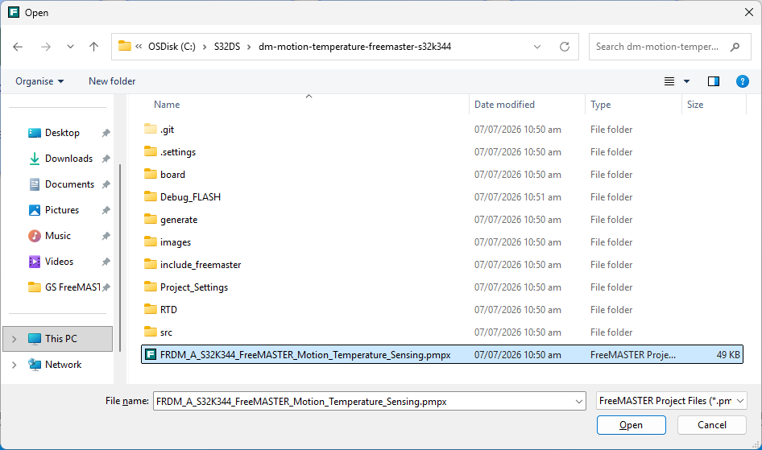The width and height of the screenshot is (762, 450).
Task: Open Desktop in the sidebar
Action: pyautogui.click(x=62, y=133)
